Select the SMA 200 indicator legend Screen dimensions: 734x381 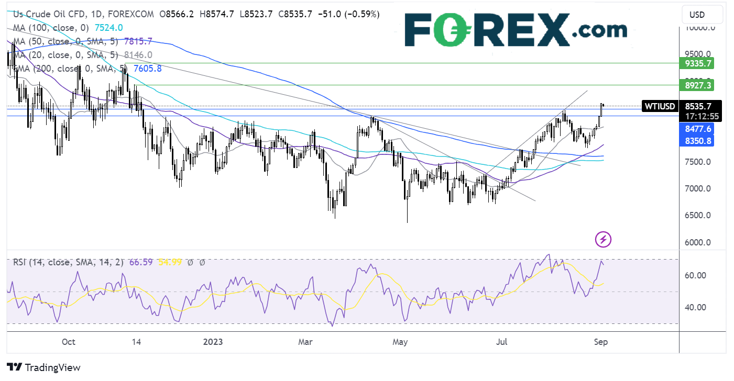pyautogui.click(x=70, y=68)
